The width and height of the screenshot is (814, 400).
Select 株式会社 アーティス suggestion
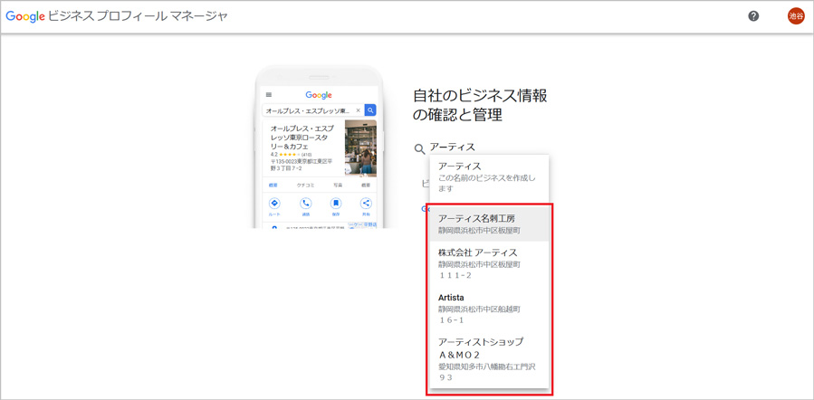489,263
